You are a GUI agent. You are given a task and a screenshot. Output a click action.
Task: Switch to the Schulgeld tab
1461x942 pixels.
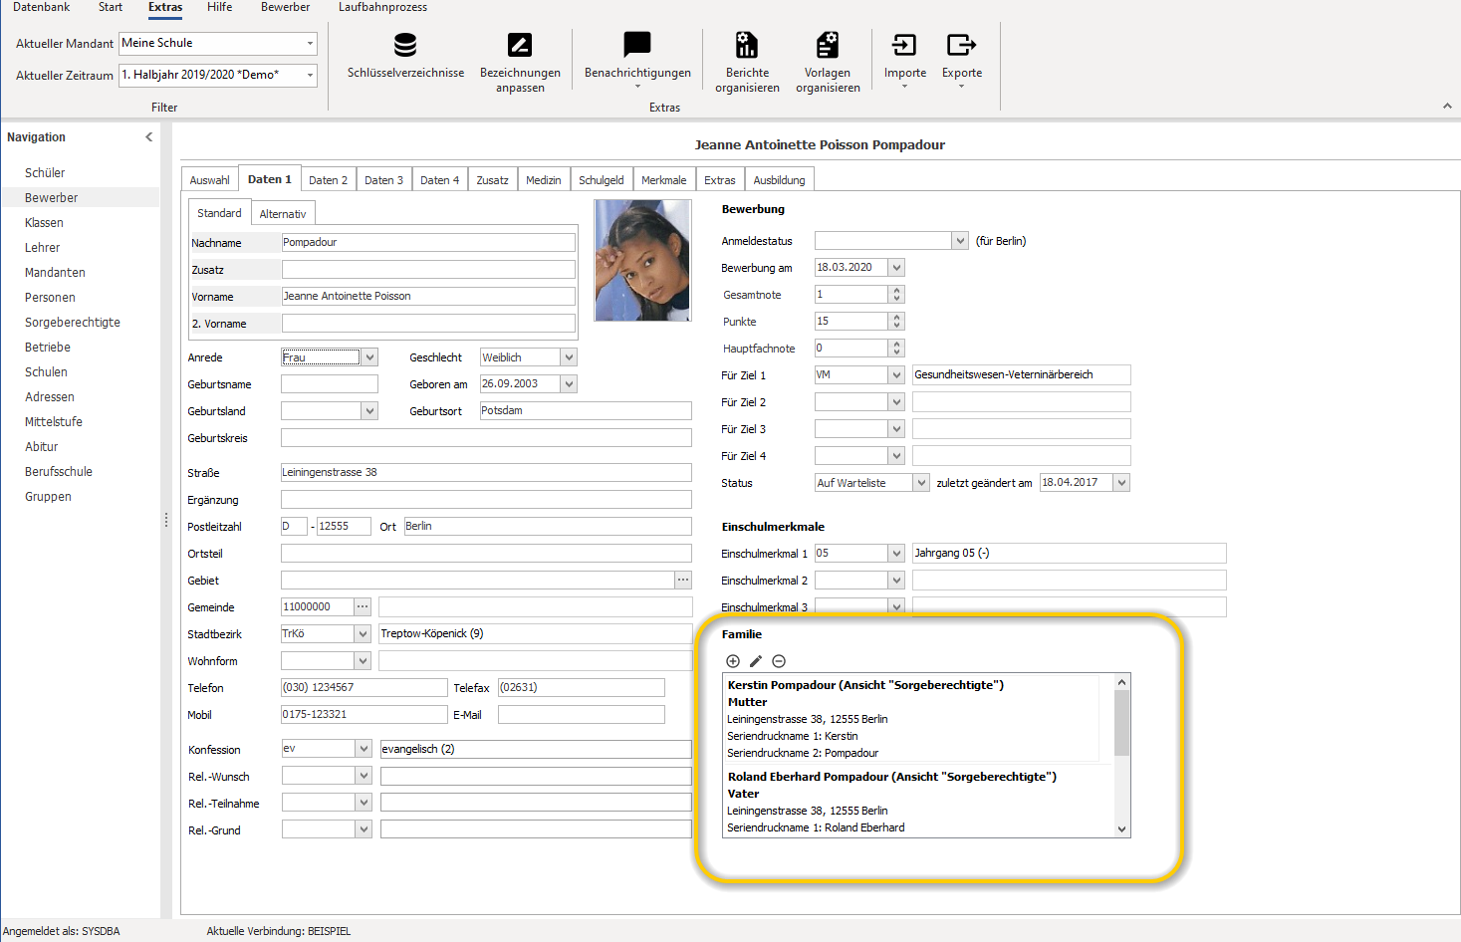coord(602,180)
